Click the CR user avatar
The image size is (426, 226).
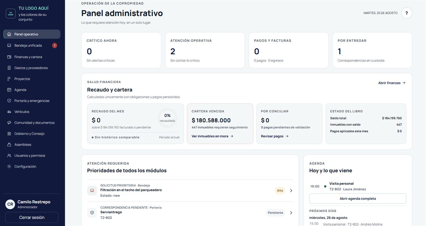point(10,204)
